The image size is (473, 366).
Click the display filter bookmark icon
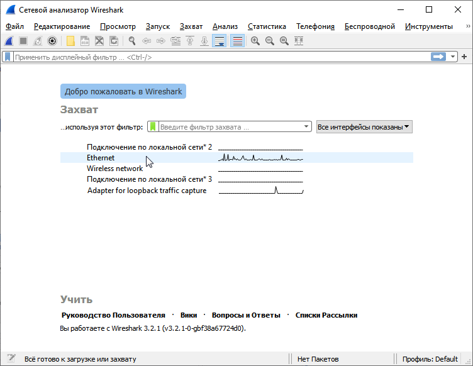8,57
